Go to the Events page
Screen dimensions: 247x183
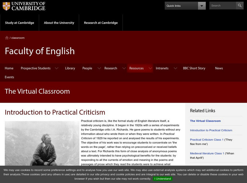[x=10, y=77]
